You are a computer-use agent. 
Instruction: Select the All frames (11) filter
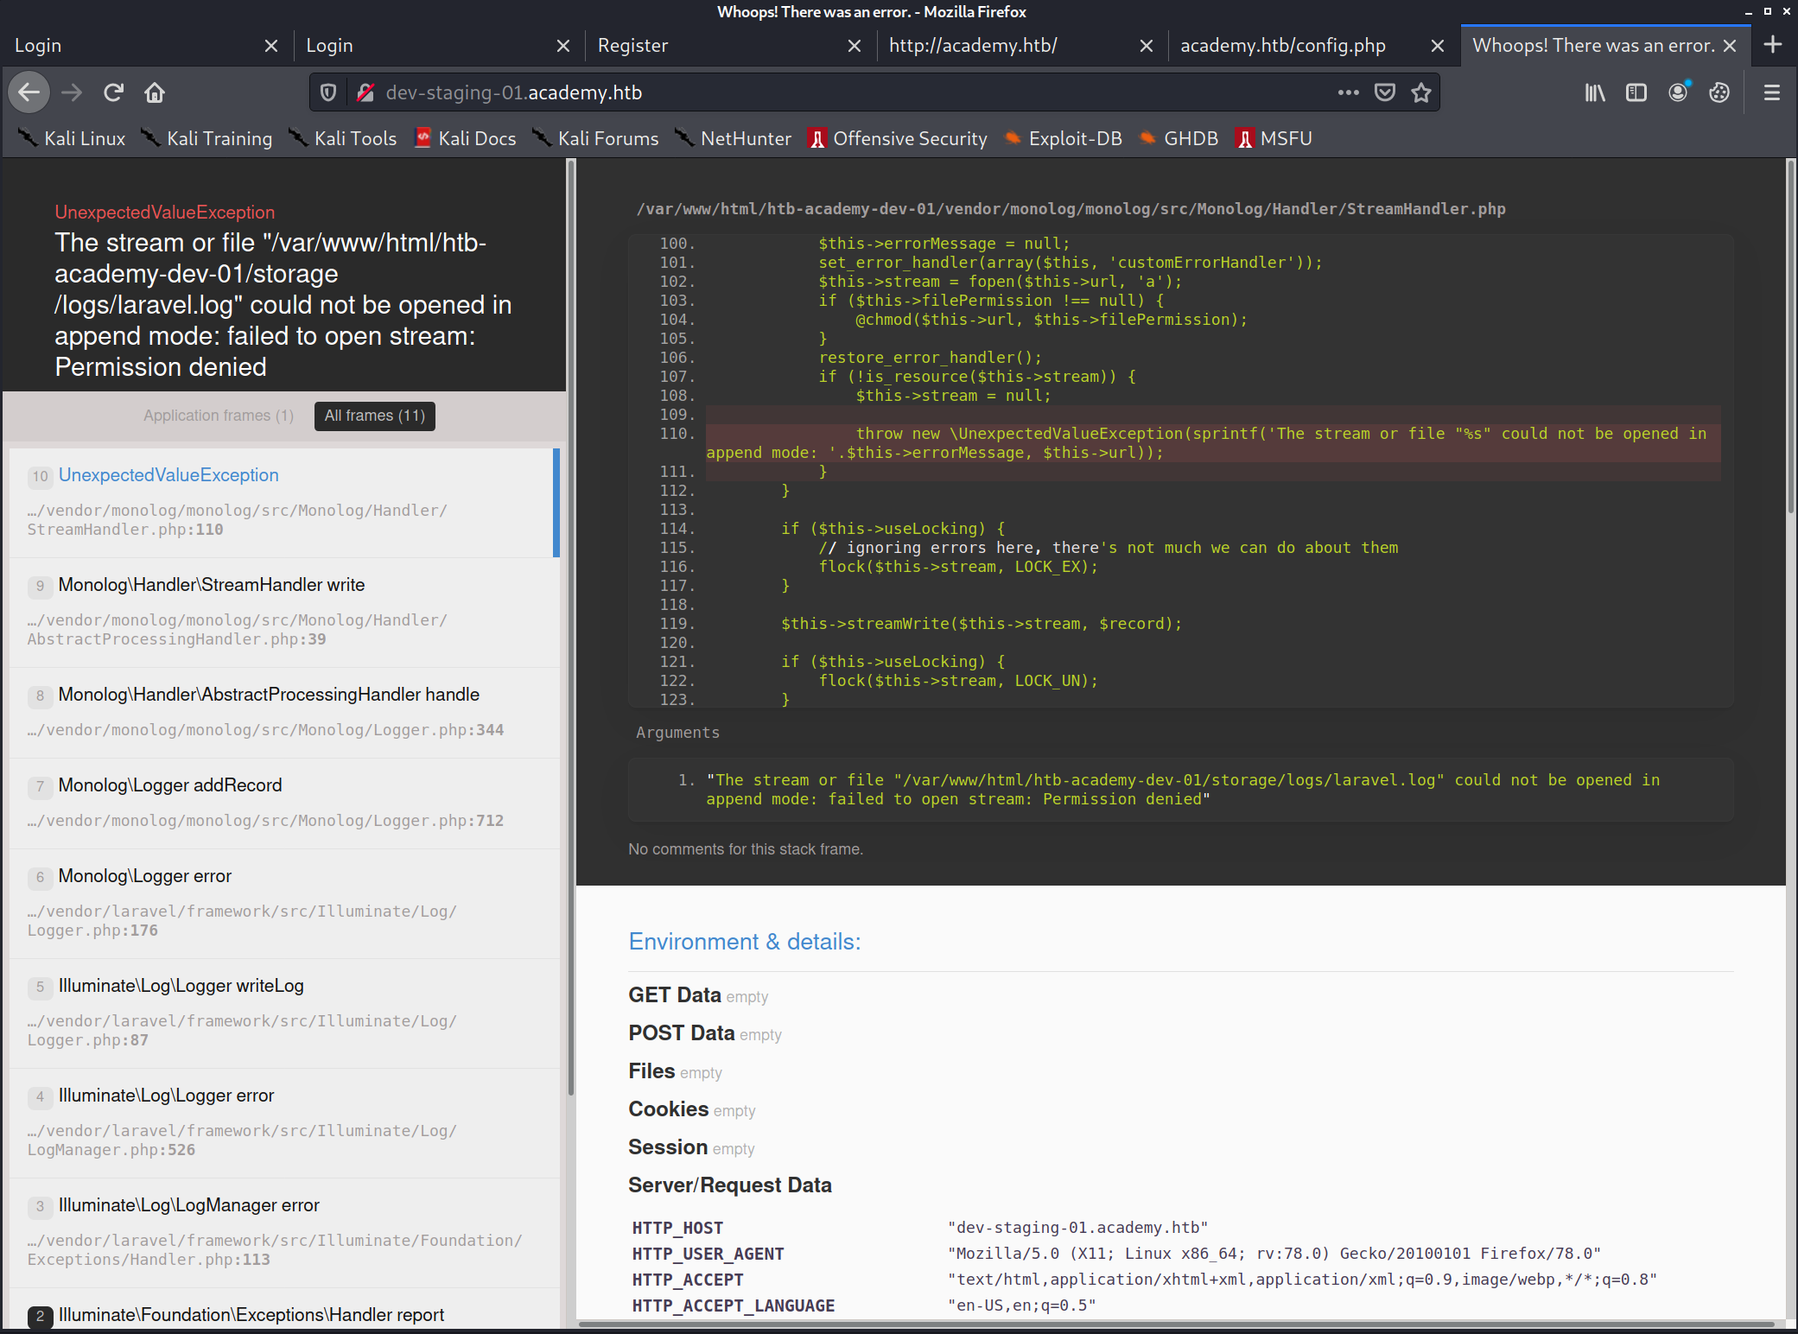374,416
